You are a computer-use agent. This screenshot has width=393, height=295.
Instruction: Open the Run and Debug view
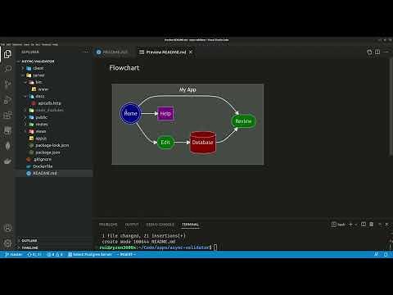tap(7, 100)
